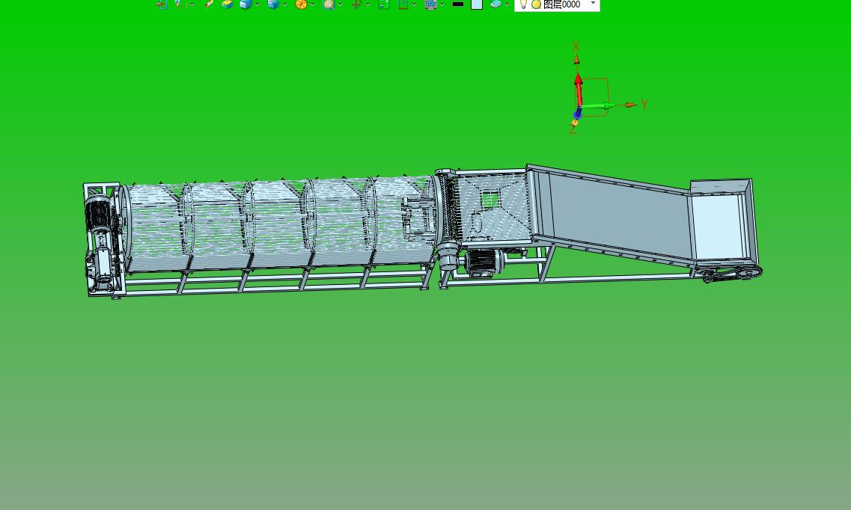The image size is (851, 510).
Task: Click the monitor display settings icon
Action: click(x=430, y=4)
